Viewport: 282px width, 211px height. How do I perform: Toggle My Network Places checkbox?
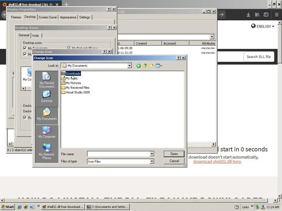pyautogui.click(x=69, y=48)
